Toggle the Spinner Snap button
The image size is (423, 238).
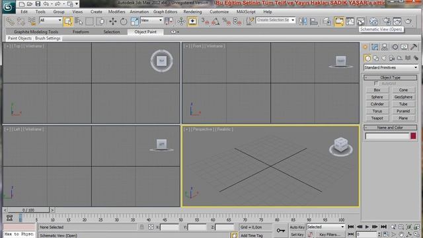point(237,21)
